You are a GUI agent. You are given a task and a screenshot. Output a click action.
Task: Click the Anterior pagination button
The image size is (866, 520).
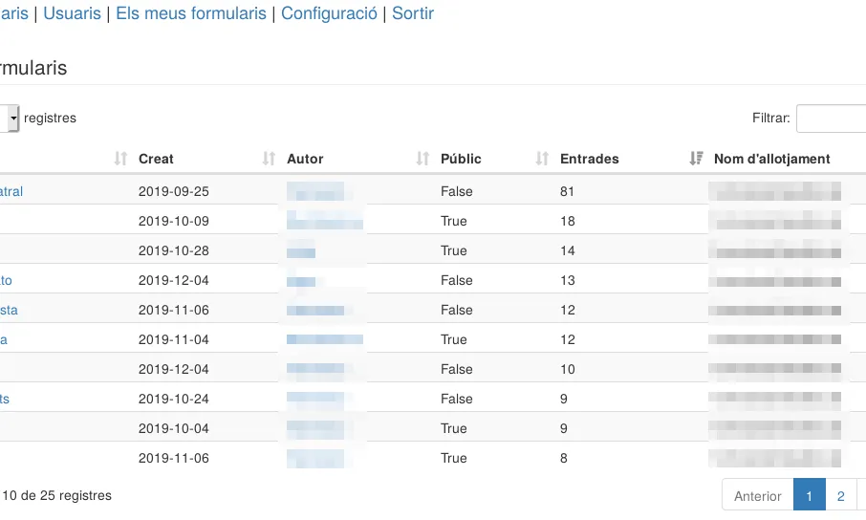tap(757, 496)
